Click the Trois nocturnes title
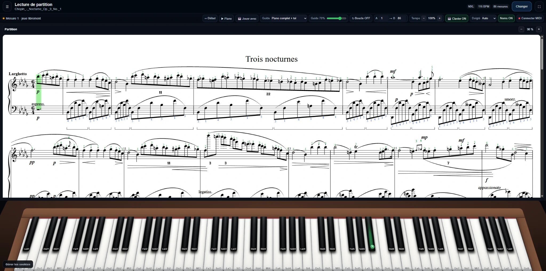Image resolution: width=546 pixels, height=271 pixels. pyautogui.click(x=272, y=59)
